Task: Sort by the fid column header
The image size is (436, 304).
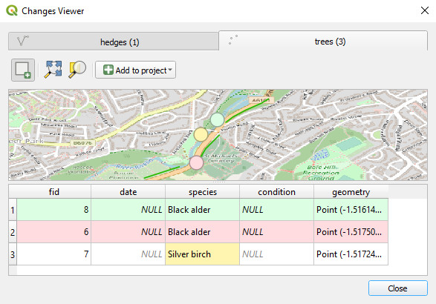Action: [54, 192]
